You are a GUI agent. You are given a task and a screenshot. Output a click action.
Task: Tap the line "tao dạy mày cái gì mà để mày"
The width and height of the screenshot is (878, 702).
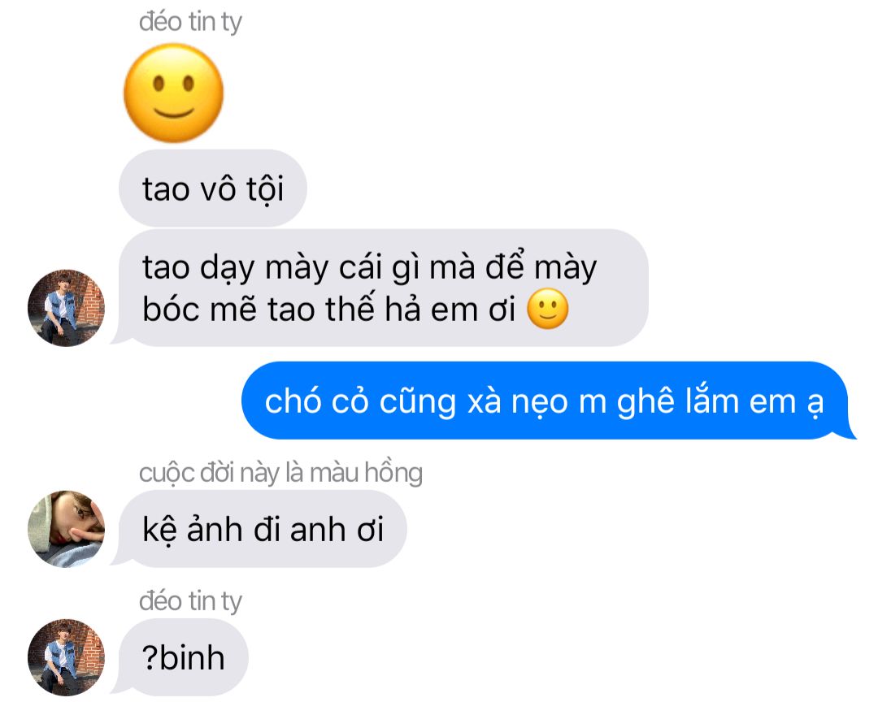[x=370, y=267]
